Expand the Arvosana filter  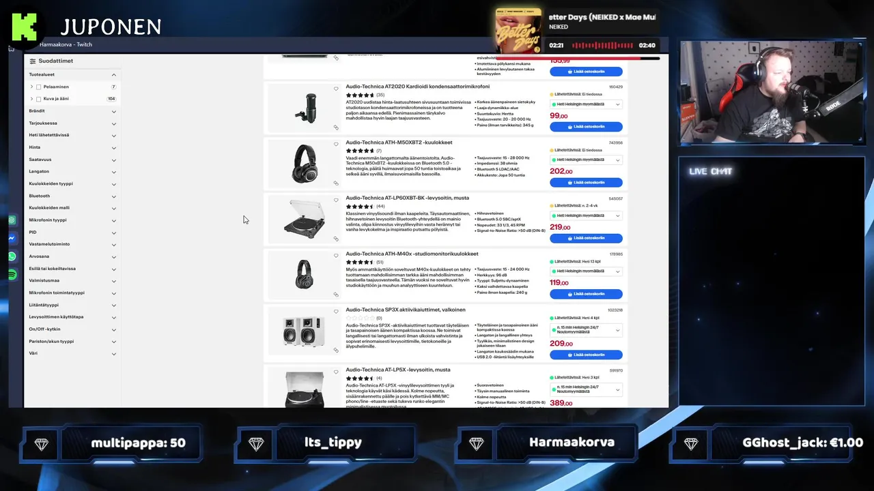pyautogui.click(x=114, y=256)
